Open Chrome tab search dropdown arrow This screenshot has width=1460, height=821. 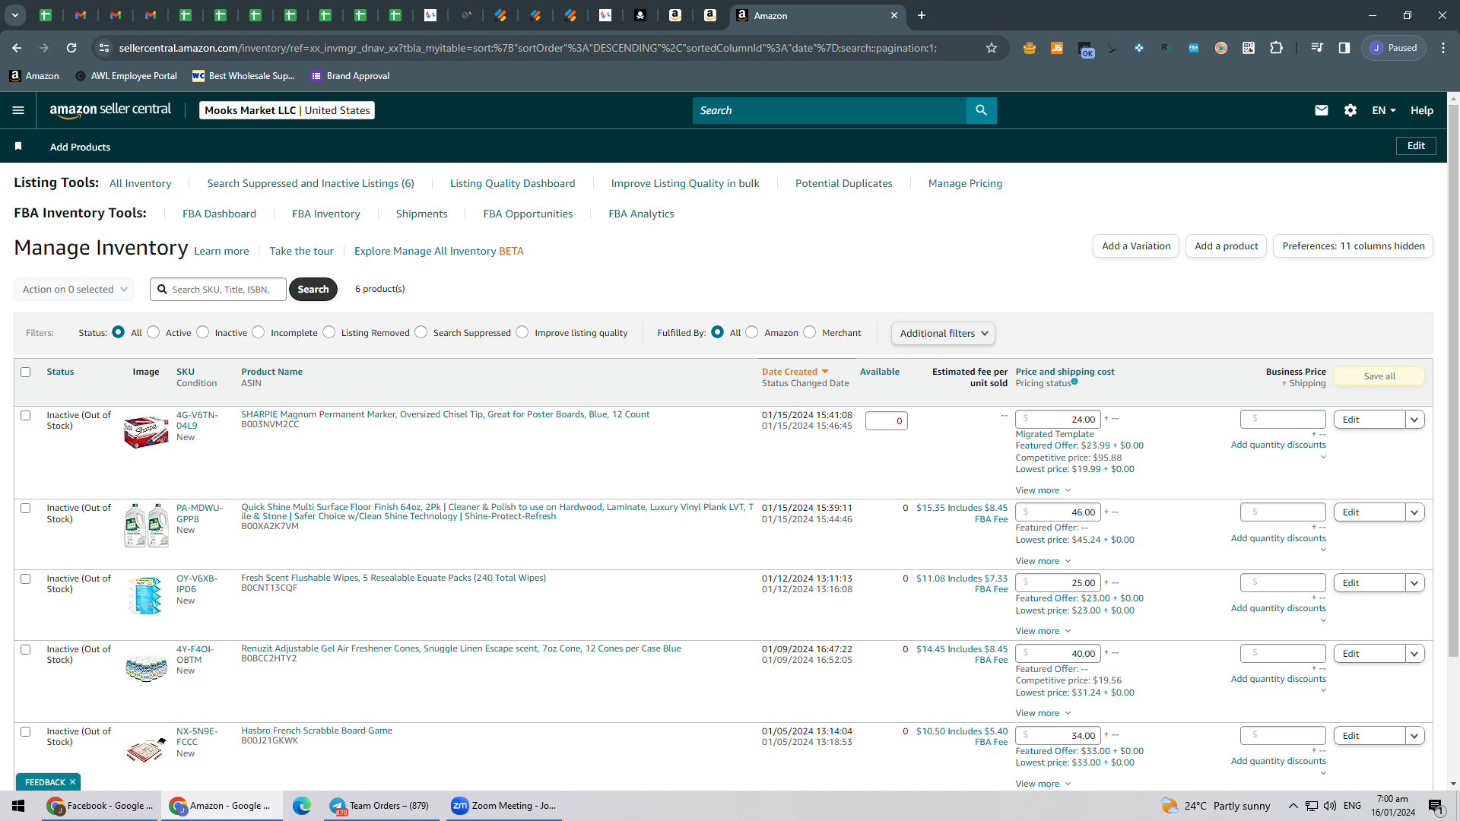(14, 15)
